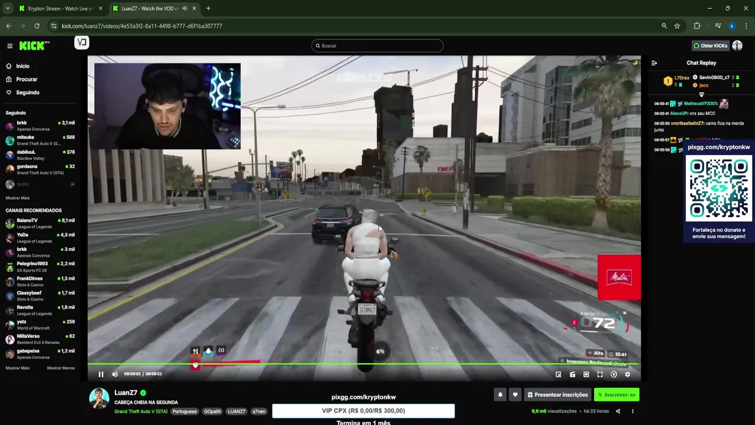This screenshot has width=755, height=425.
Task: Open Chrome three-dot menu
Action: (746, 26)
